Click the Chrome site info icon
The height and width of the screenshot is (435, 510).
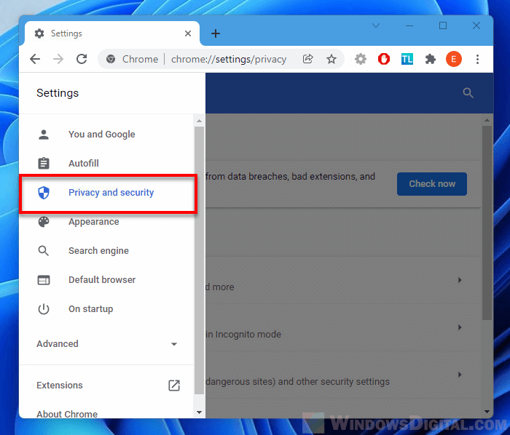tap(111, 59)
